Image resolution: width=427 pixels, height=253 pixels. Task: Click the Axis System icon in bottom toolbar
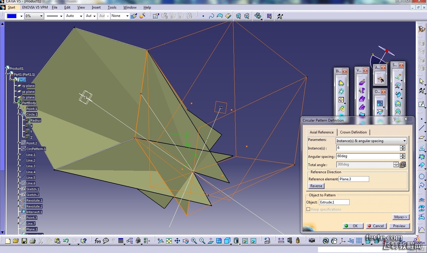342,241
